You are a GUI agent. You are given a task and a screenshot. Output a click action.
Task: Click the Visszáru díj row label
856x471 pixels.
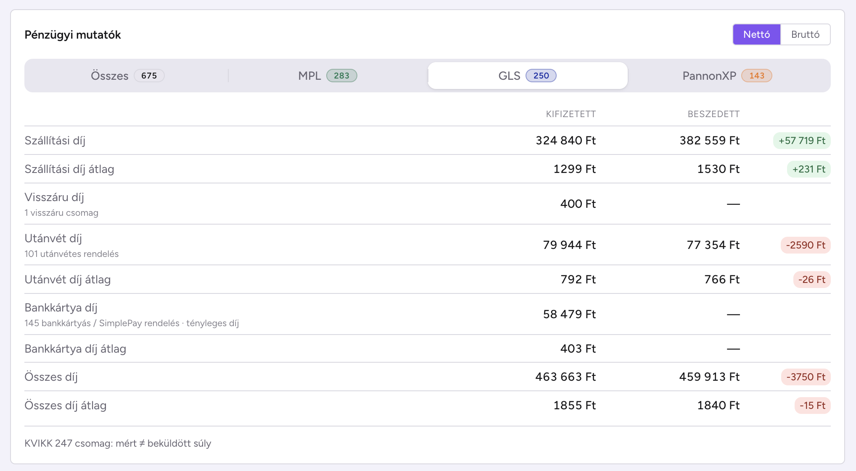[x=54, y=197]
